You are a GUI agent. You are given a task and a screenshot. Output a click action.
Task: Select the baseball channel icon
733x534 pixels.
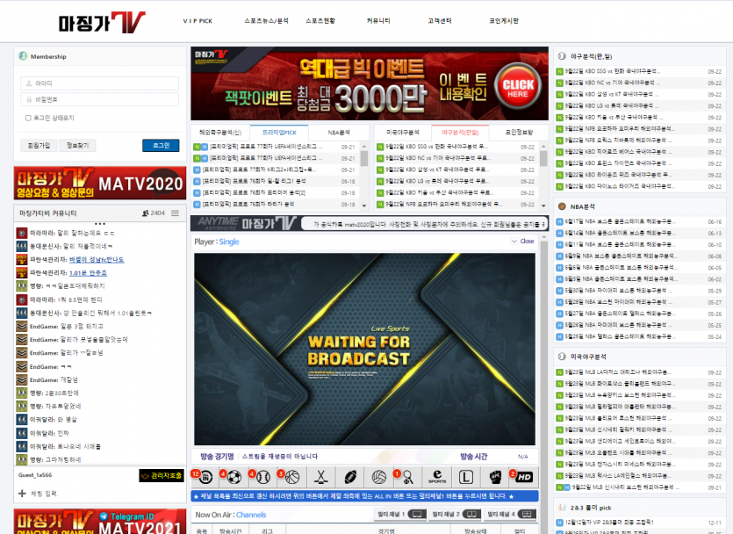(263, 477)
